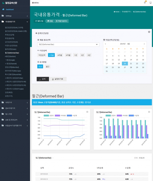The height and width of the screenshot is (181, 153).
Task: Collapse the search conditions panel
Action: pyautogui.click(x=149, y=32)
